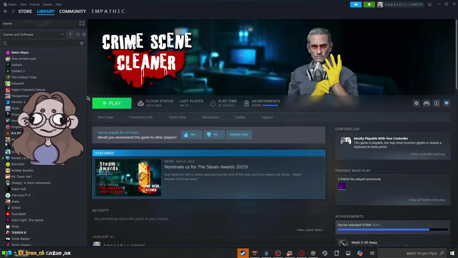
Task: Click the play time clock icon
Action: (x=213, y=103)
